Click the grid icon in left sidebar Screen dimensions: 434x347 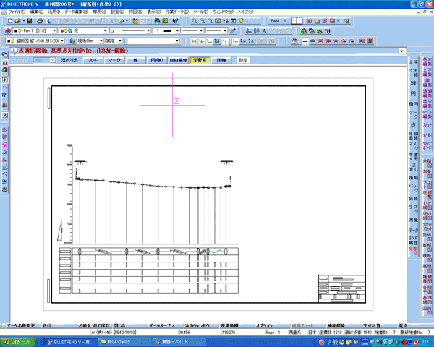pos(5,105)
